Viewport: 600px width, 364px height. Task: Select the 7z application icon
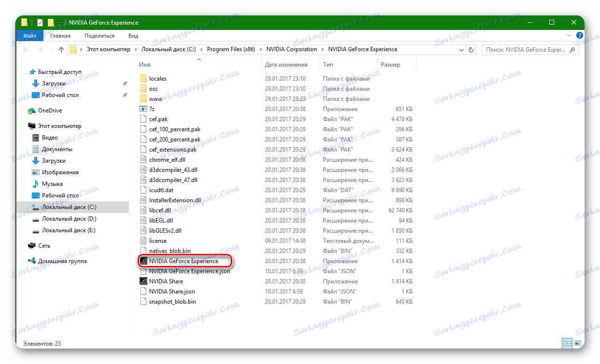143,109
